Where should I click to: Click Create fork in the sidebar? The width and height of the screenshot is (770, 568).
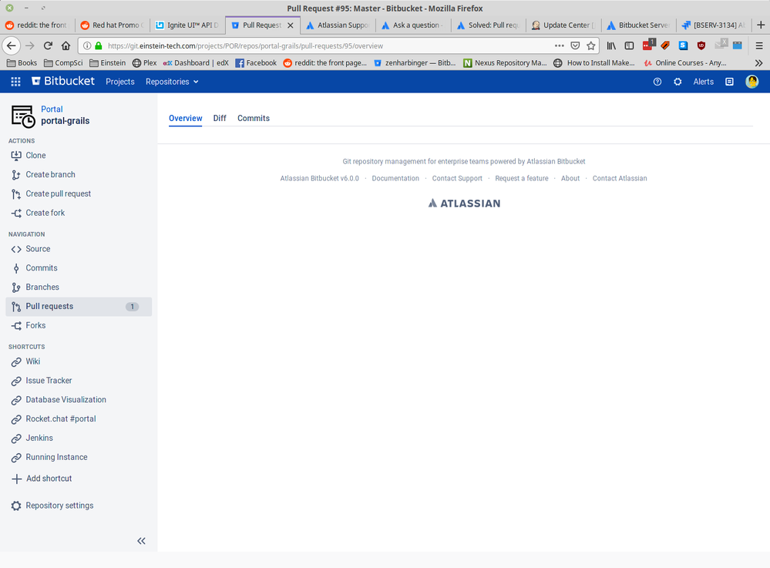tap(79, 213)
